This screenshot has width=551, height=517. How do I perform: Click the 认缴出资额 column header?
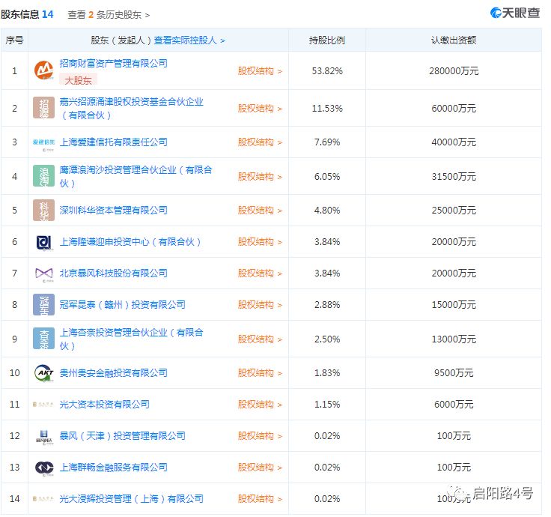click(x=454, y=40)
